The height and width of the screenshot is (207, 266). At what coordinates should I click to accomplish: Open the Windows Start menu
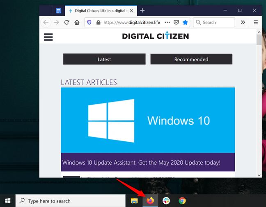pos(8,201)
